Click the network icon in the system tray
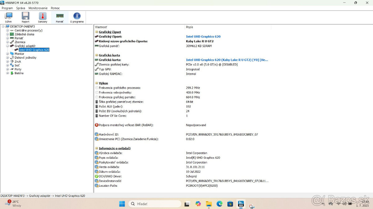Screen dimensions: 373x209 tap(339, 204)
